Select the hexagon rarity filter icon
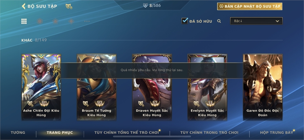Viewport: 304px width, 140px height. click(40, 21)
